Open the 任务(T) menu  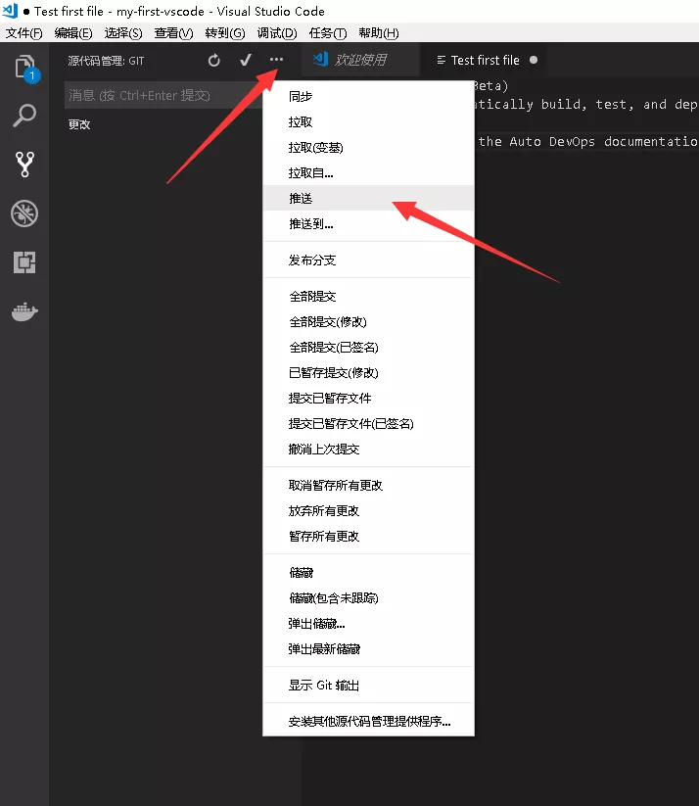pyautogui.click(x=328, y=33)
